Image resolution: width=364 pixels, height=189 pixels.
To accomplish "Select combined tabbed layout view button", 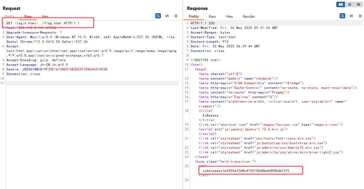I will [x=358, y=4].
